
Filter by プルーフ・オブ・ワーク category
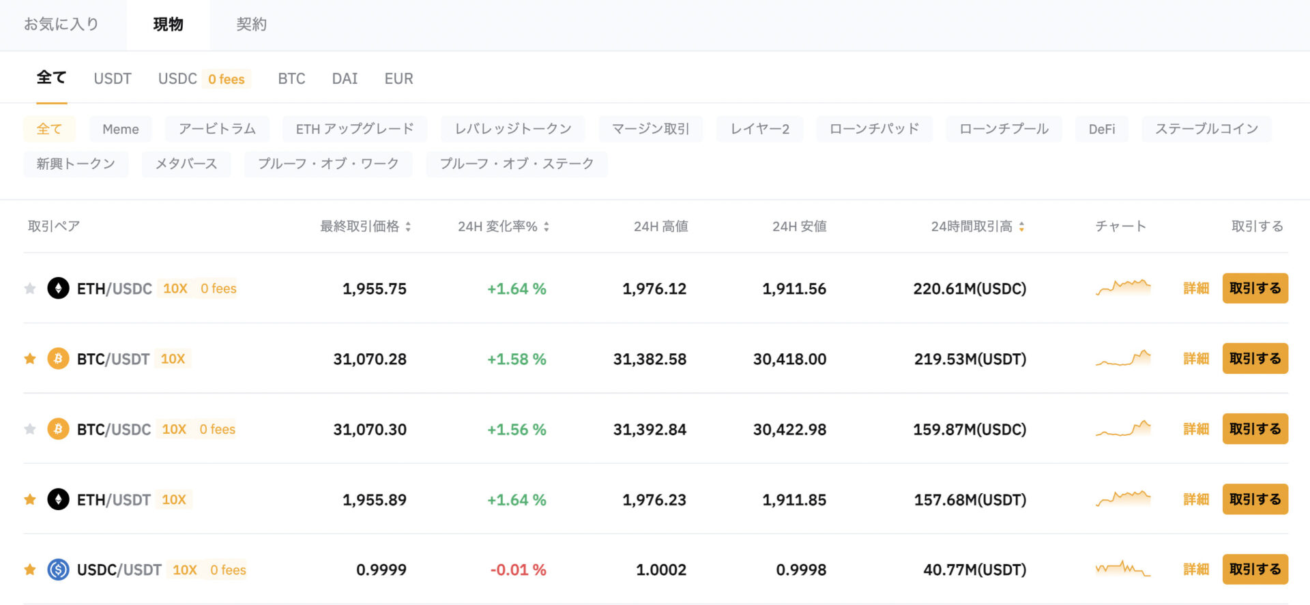click(x=328, y=164)
